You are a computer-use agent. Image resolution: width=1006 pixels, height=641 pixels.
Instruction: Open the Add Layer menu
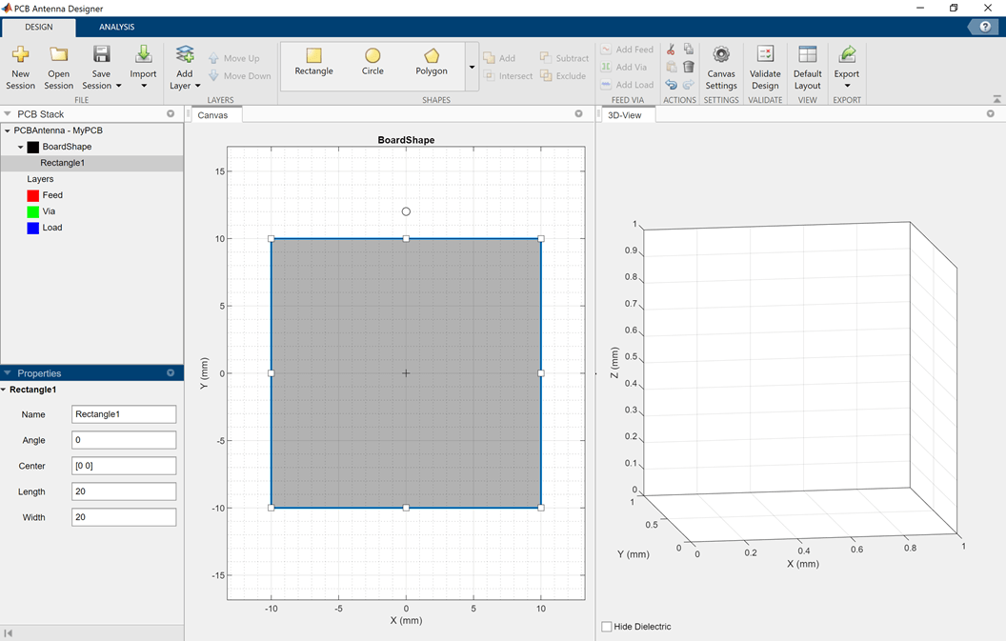coord(185,68)
